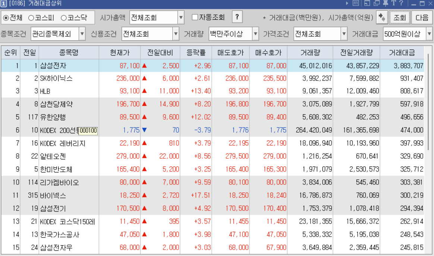The height and width of the screenshot is (256, 434).
Task: Select the 삼성전기 stock name
Action: tap(53, 208)
